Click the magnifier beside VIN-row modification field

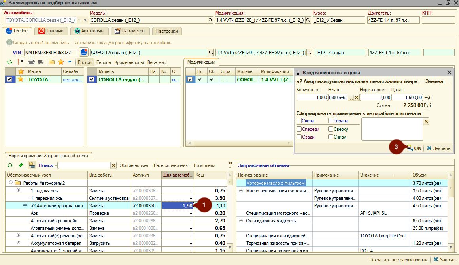(309, 53)
